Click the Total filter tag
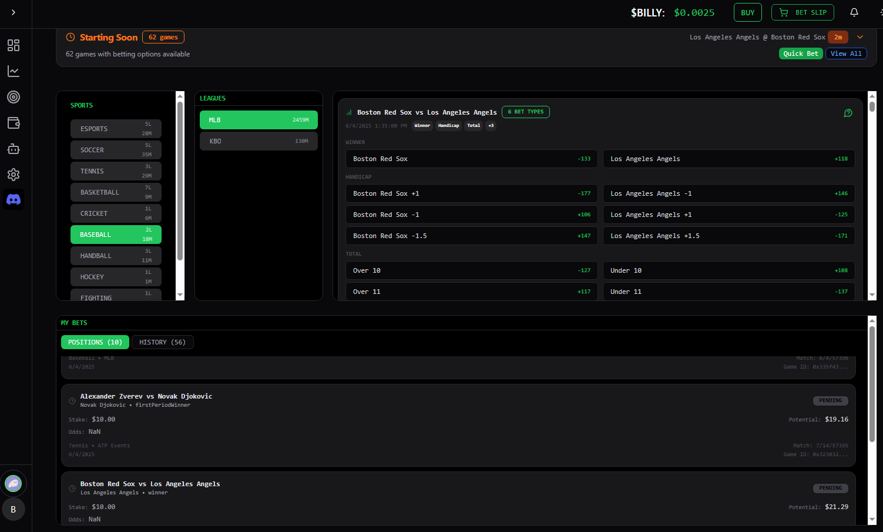Viewport: 883px width, 532px height. [474, 126]
